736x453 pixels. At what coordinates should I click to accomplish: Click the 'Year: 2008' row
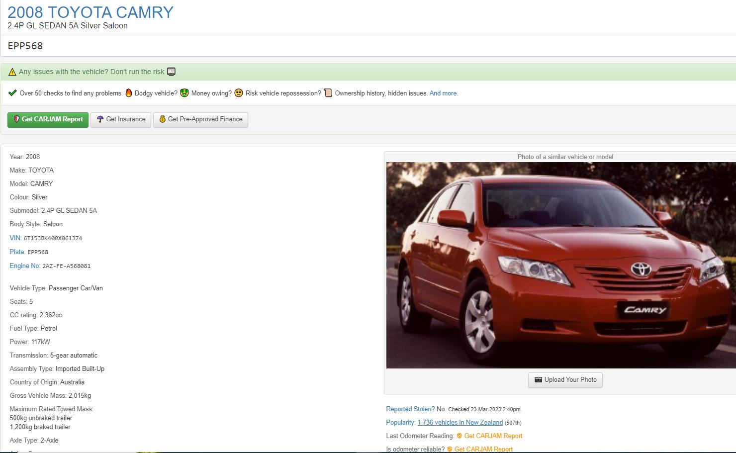(x=25, y=157)
